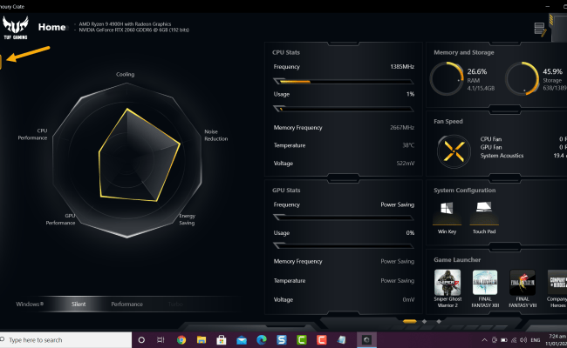This screenshot has width=567, height=348.
Task: Toggle the Touch Pad setting
Action: click(484, 217)
